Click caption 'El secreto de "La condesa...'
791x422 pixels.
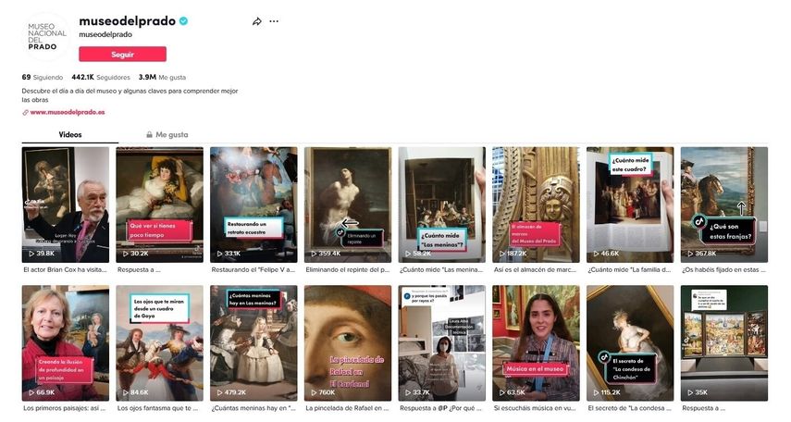pyautogui.click(x=630, y=408)
